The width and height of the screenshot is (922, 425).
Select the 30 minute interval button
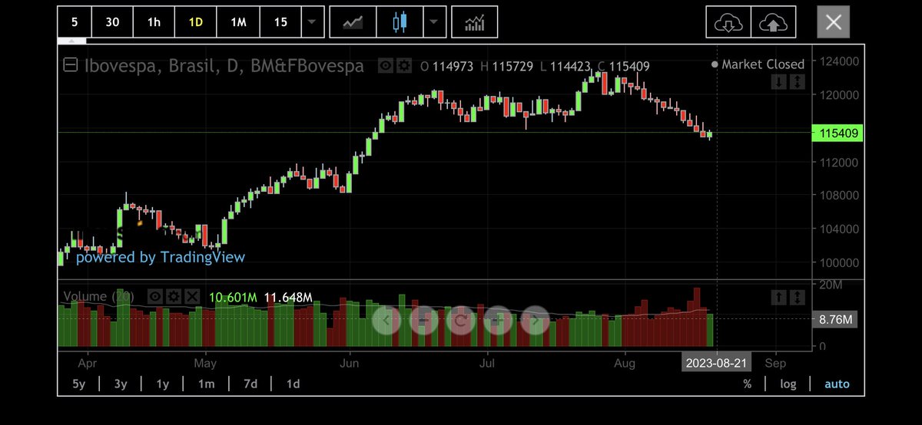112,22
